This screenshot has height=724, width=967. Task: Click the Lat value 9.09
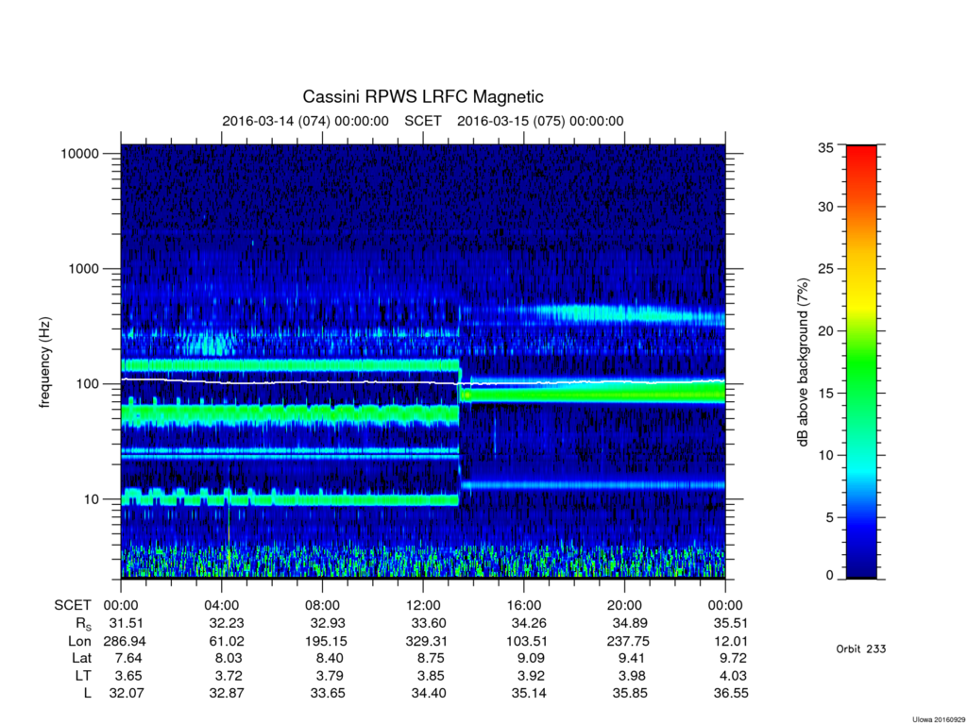(533, 659)
